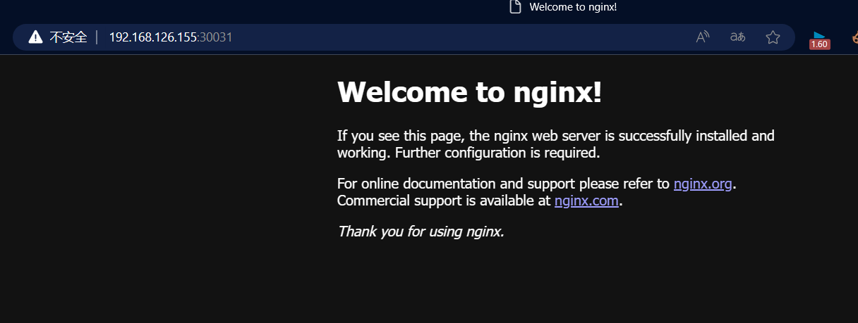Select the 'Welcome to nginx!' tab title

coord(573,7)
